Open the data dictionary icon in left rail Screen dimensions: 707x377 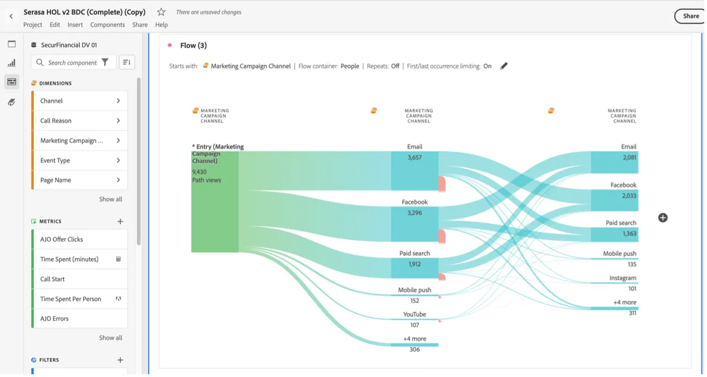(x=12, y=102)
